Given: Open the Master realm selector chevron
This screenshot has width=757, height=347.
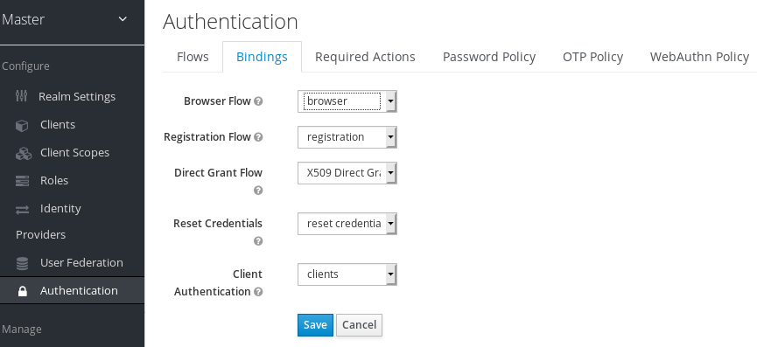Looking at the screenshot, I should tap(123, 19).
